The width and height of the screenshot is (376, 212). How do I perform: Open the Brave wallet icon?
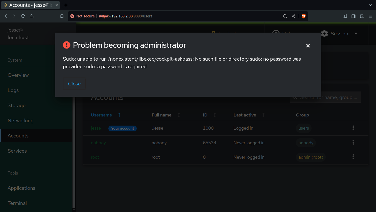(x=362, y=16)
